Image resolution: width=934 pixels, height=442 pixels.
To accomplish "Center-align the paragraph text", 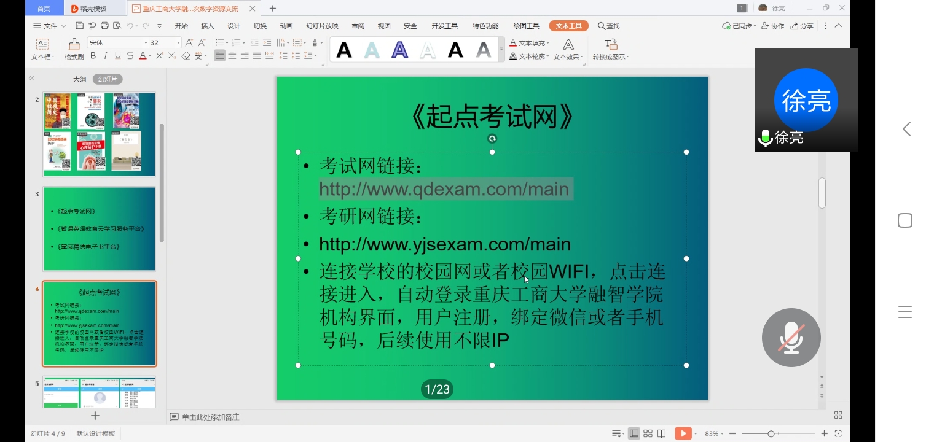I will pos(232,56).
